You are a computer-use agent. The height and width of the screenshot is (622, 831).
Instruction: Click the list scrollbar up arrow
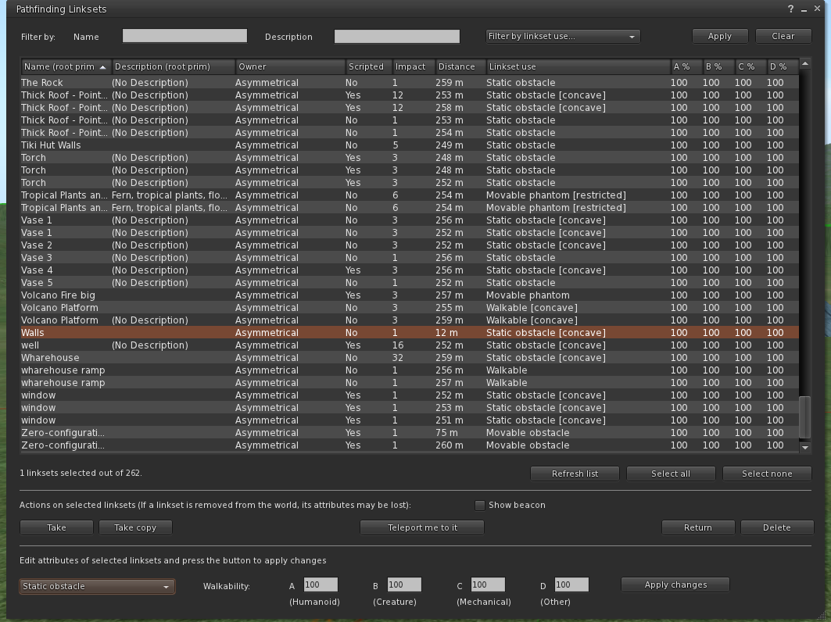[x=805, y=64]
